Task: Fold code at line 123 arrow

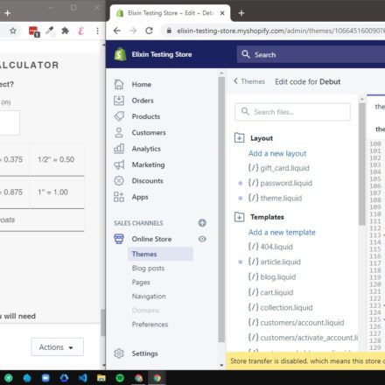Action: 383,305
